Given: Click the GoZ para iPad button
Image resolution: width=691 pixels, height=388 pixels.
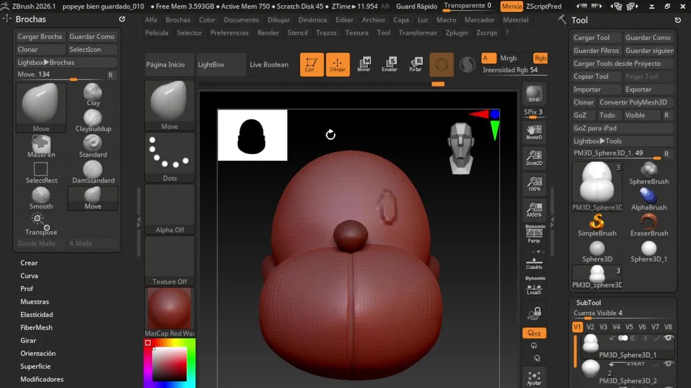Looking at the screenshot, I should pos(623,128).
